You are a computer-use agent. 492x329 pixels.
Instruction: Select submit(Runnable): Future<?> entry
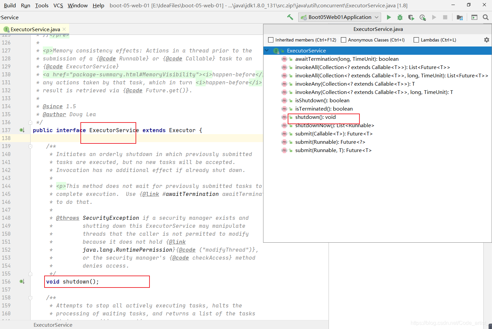[330, 142]
